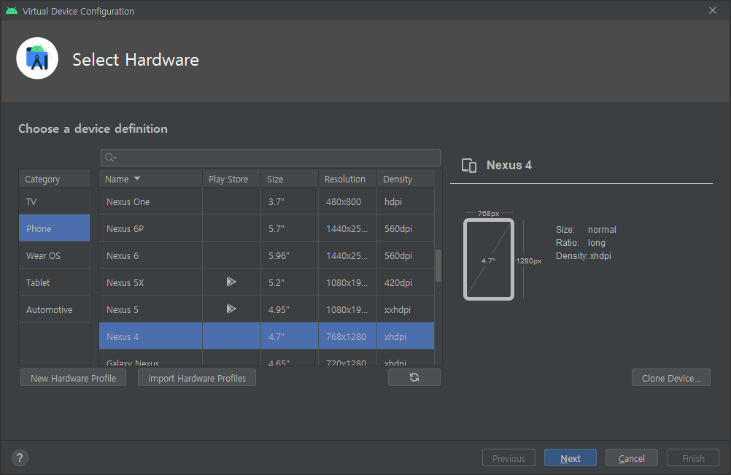Click the Play Store column header
The height and width of the screenshot is (475, 731).
point(231,179)
